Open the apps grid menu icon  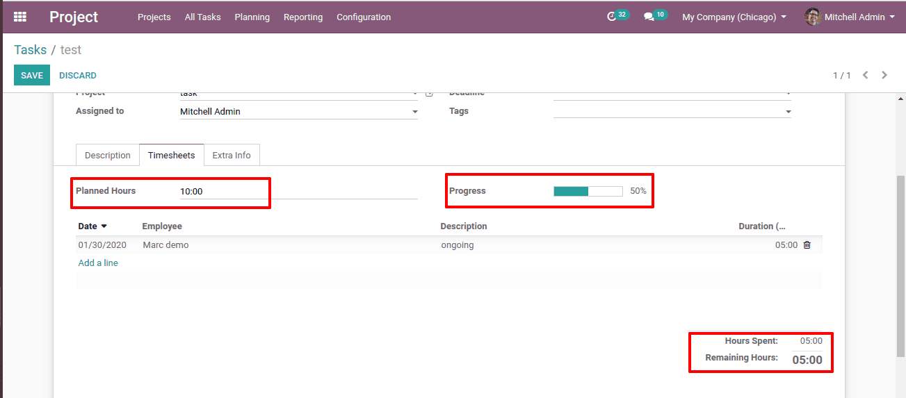(x=20, y=17)
